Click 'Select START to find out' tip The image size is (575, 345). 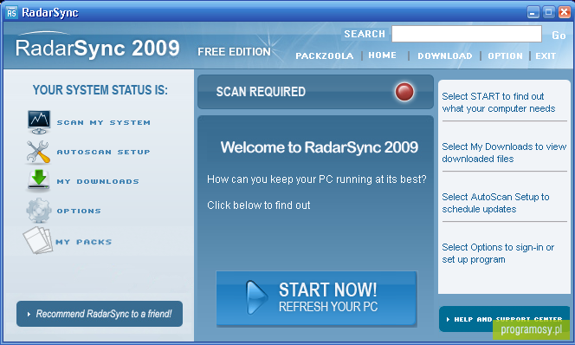[498, 102]
